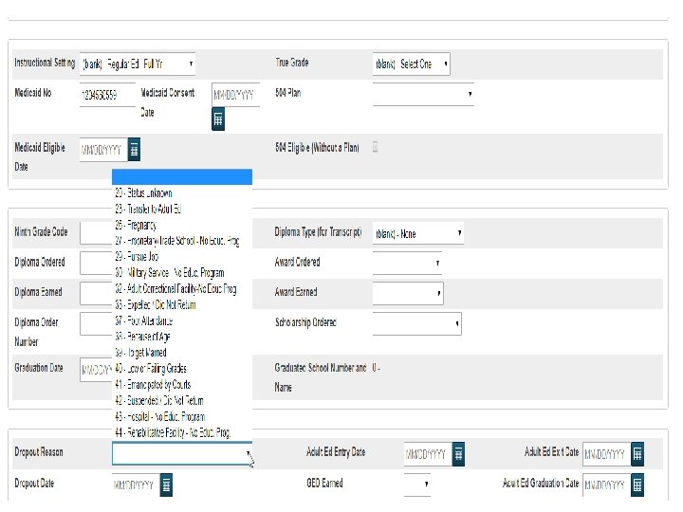Open the Award Earned dropdown
This screenshot has height=512, width=683.
click(408, 293)
